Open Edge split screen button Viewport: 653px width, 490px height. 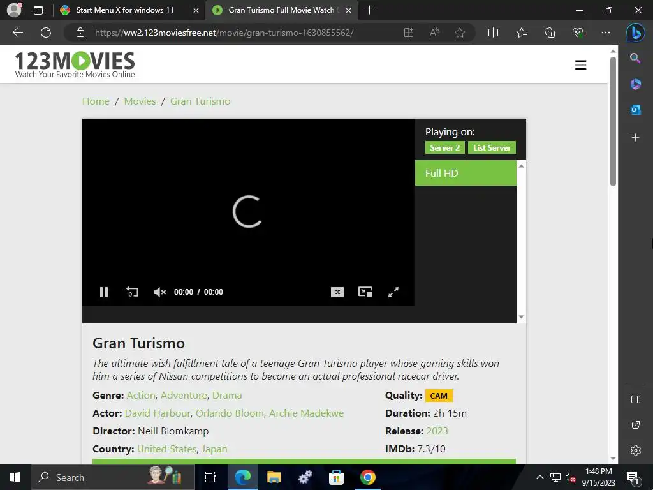click(493, 33)
